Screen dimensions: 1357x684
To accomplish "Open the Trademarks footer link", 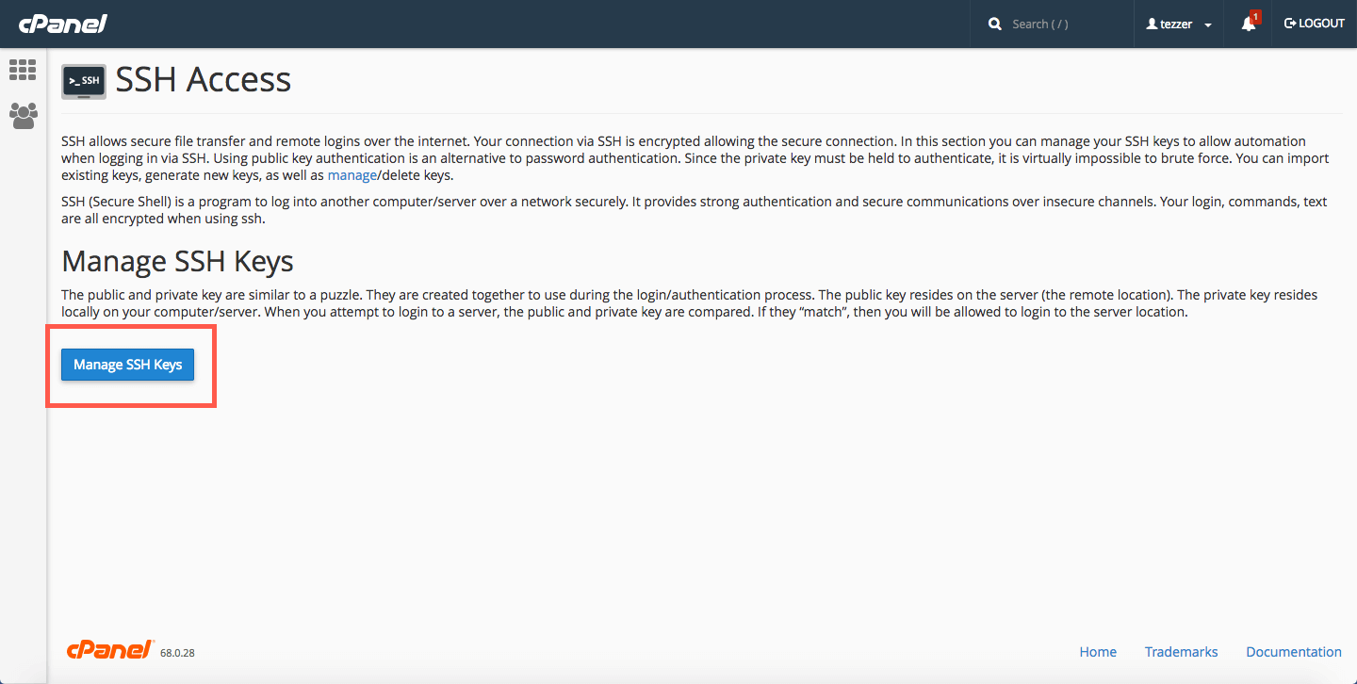I will [1181, 652].
